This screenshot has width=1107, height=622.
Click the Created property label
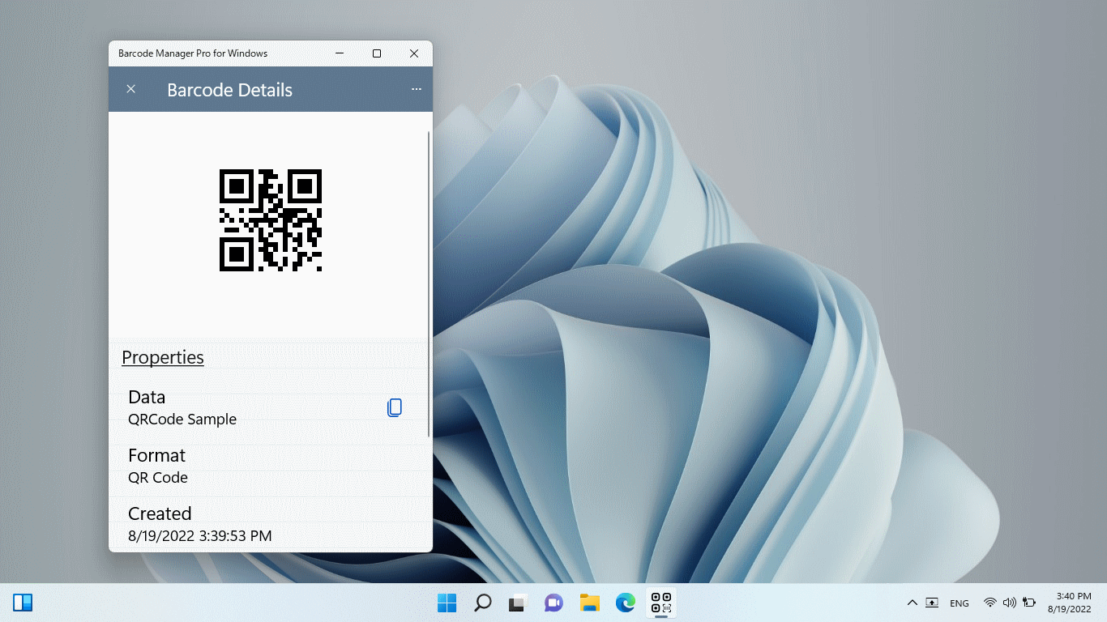[x=160, y=513]
